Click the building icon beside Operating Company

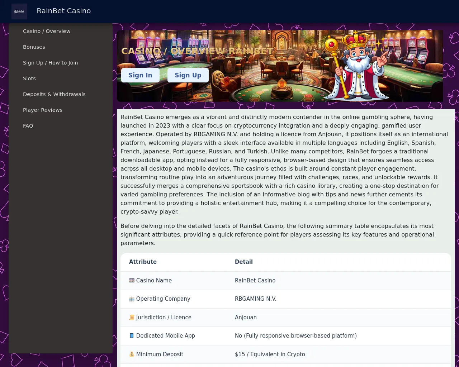132,299
